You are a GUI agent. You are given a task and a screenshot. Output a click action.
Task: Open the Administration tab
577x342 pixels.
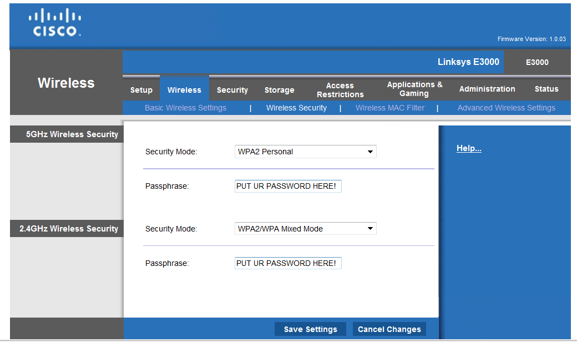tap(487, 89)
